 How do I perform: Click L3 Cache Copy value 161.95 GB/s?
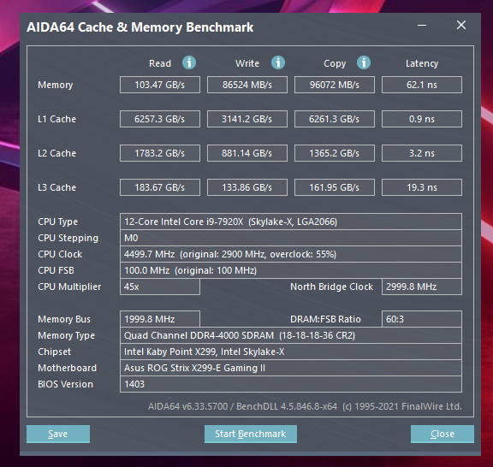click(x=335, y=187)
